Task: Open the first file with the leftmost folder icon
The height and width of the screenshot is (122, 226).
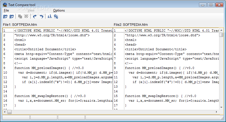Action: (5, 16)
